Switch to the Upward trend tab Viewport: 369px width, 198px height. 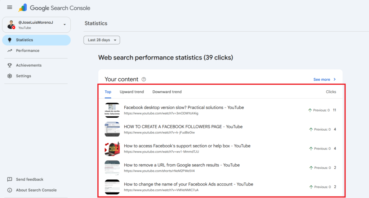click(132, 92)
